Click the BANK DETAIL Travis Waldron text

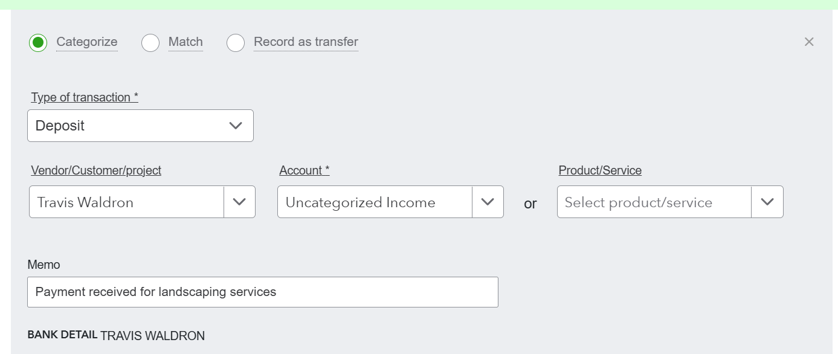click(152, 336)
